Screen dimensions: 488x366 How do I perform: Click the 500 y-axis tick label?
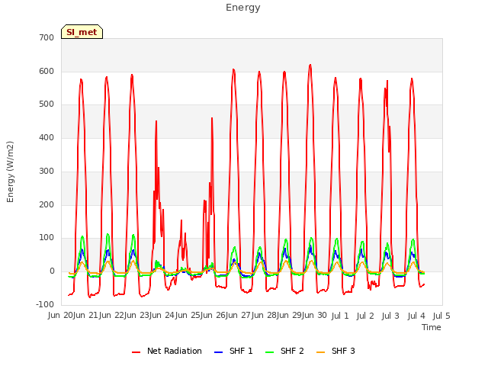pyautogui.click(x=47, y=104)
